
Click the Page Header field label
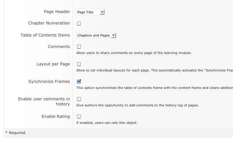click(x=57, y=12)
